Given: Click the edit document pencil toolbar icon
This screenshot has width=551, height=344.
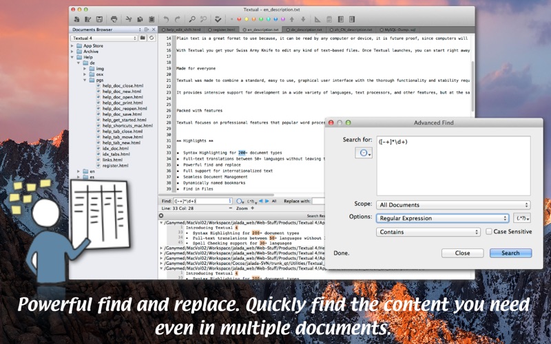Looking at the screenshot, I should coord(88,19).
